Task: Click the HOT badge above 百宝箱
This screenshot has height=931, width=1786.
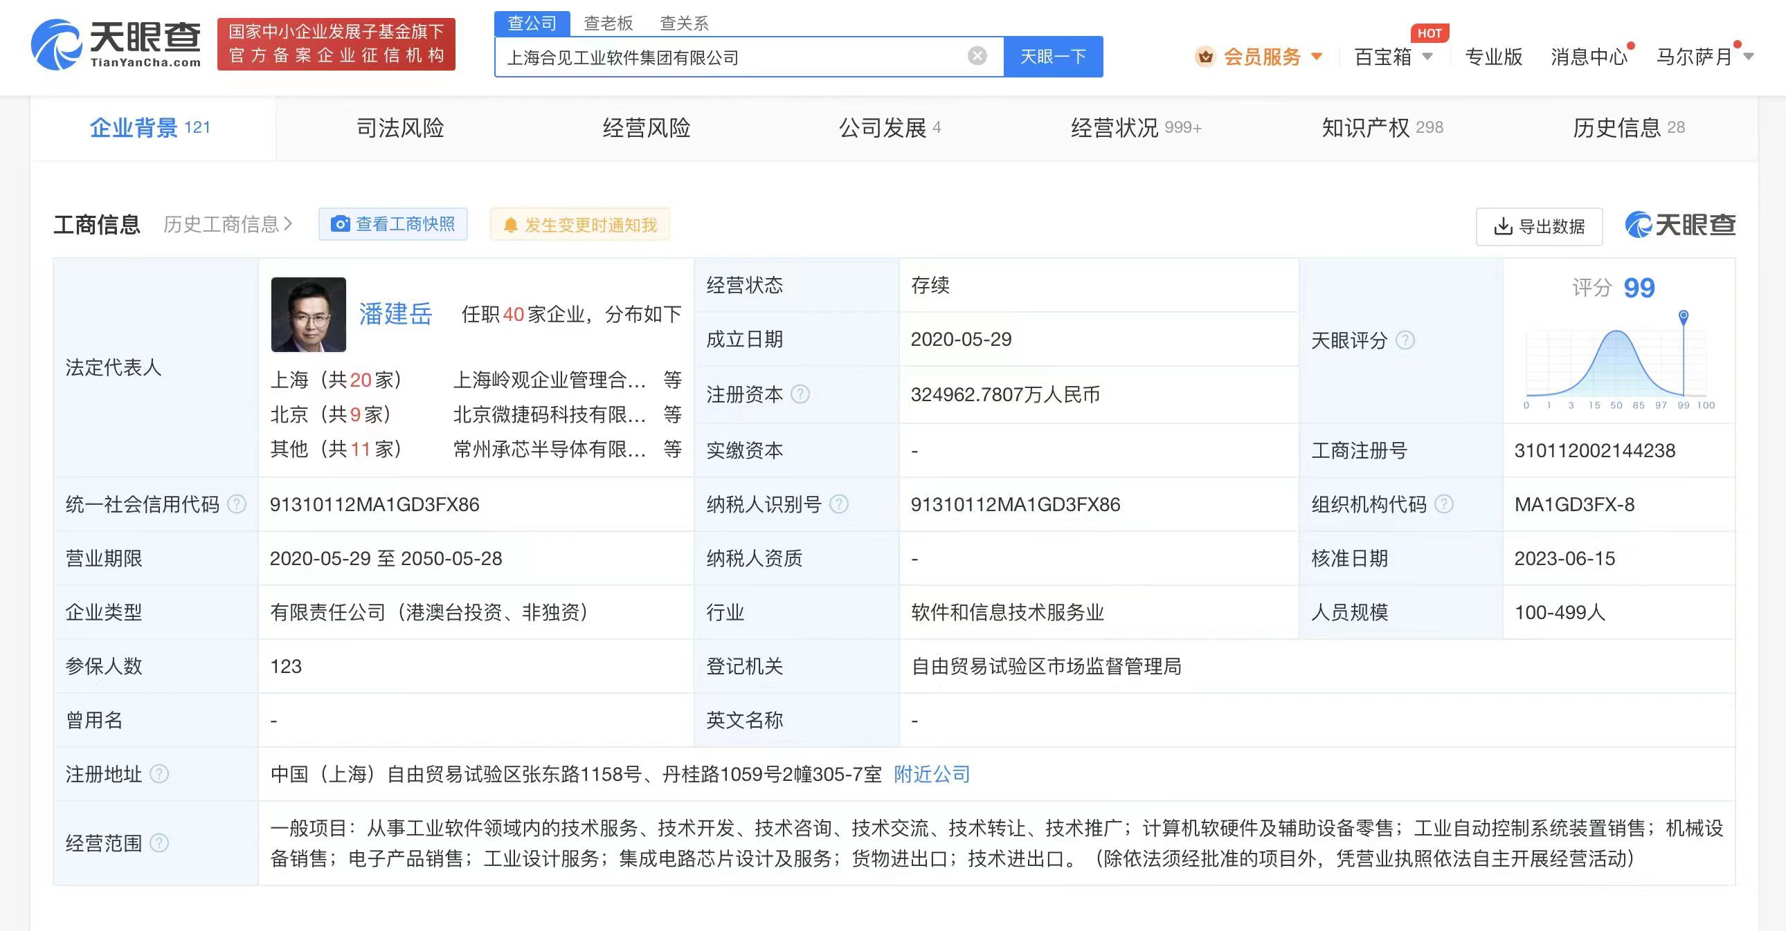Action: 1429,33
